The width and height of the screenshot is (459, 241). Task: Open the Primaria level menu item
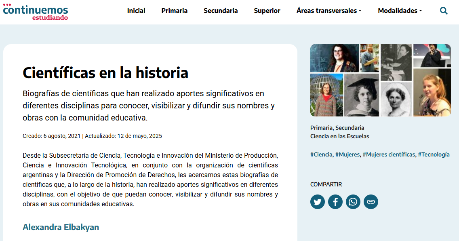pos(175,11)
